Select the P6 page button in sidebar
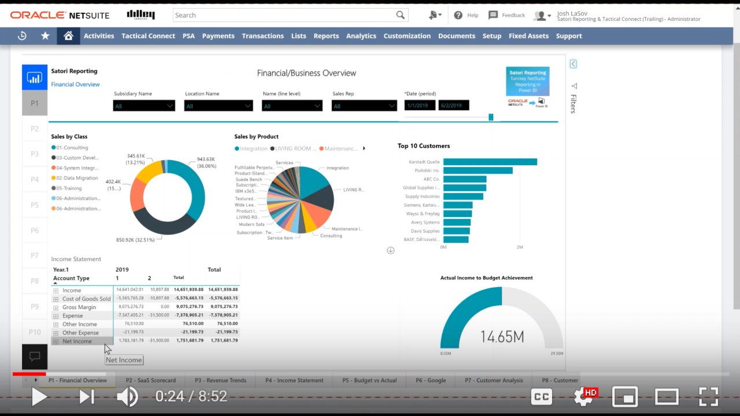The height and width of the screenshot is (416, 740). (35, 230)
